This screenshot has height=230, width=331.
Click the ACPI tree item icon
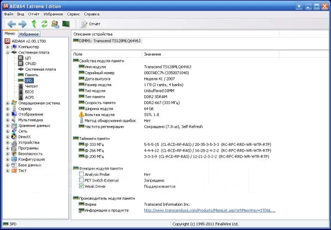[x=21, y=97]
